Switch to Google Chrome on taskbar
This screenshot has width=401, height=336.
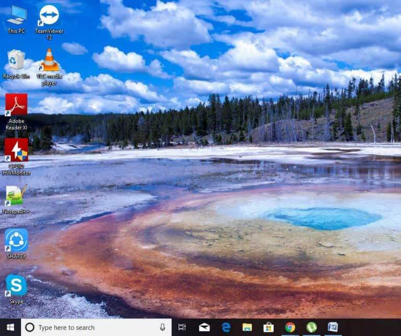coord(290,327)
